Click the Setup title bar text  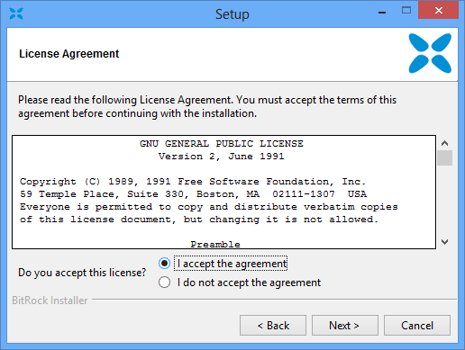pos(232,14)
